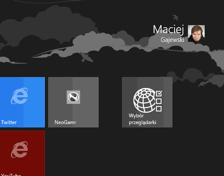224x176 pixels.
Task: Click the user avatar picture
Action: click(196, 34)
